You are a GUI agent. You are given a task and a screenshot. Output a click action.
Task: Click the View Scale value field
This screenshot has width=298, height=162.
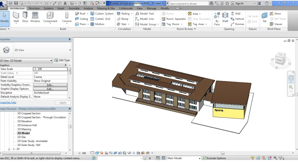pyautogui.click(x=50, y=69)
